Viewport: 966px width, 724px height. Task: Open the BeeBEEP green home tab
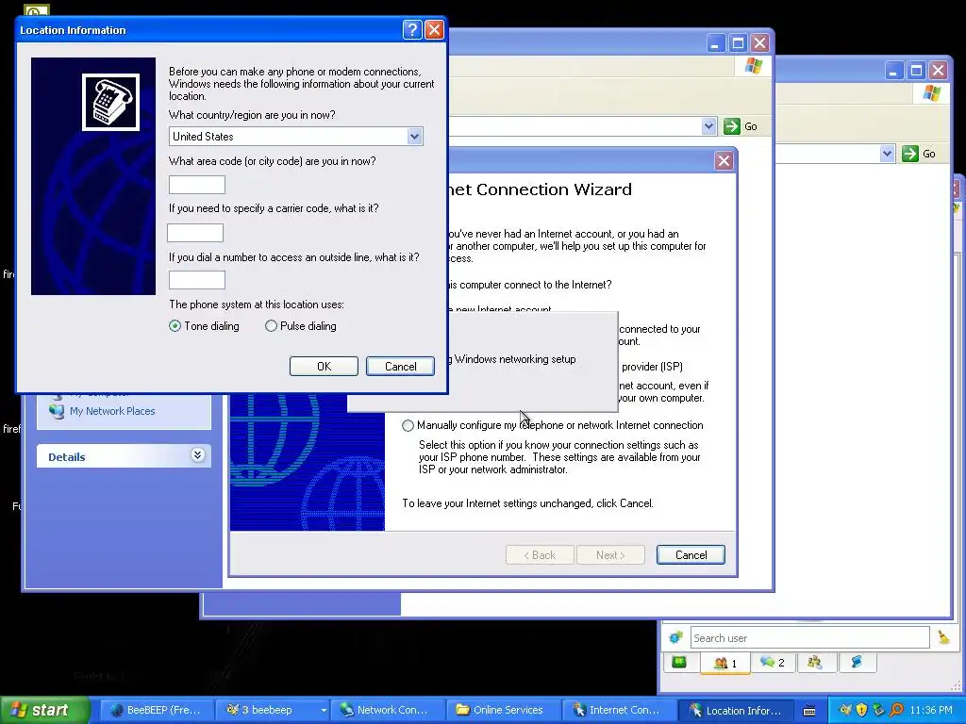click(679, 663)
